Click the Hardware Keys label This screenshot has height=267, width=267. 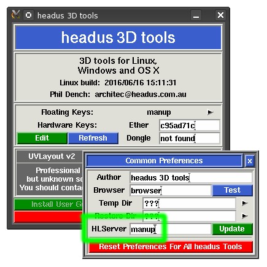tap(68, 125)
